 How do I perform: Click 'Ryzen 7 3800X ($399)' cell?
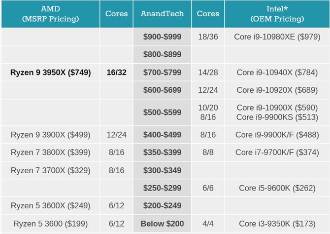pos(51,153)
